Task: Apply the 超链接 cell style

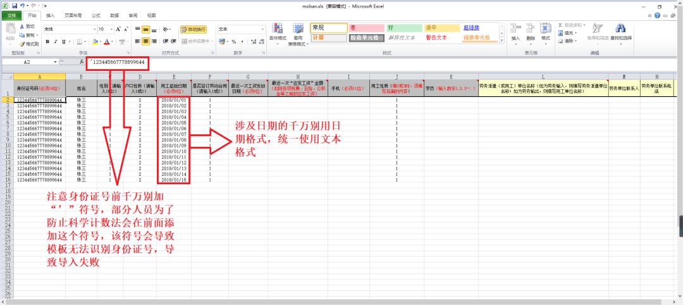Action: (x=481, y=28)
